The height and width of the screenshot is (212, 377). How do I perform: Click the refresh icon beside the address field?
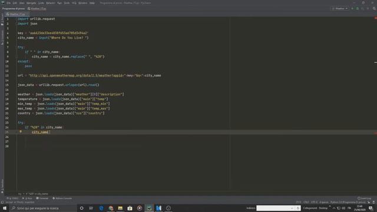(x=298, y=208)
